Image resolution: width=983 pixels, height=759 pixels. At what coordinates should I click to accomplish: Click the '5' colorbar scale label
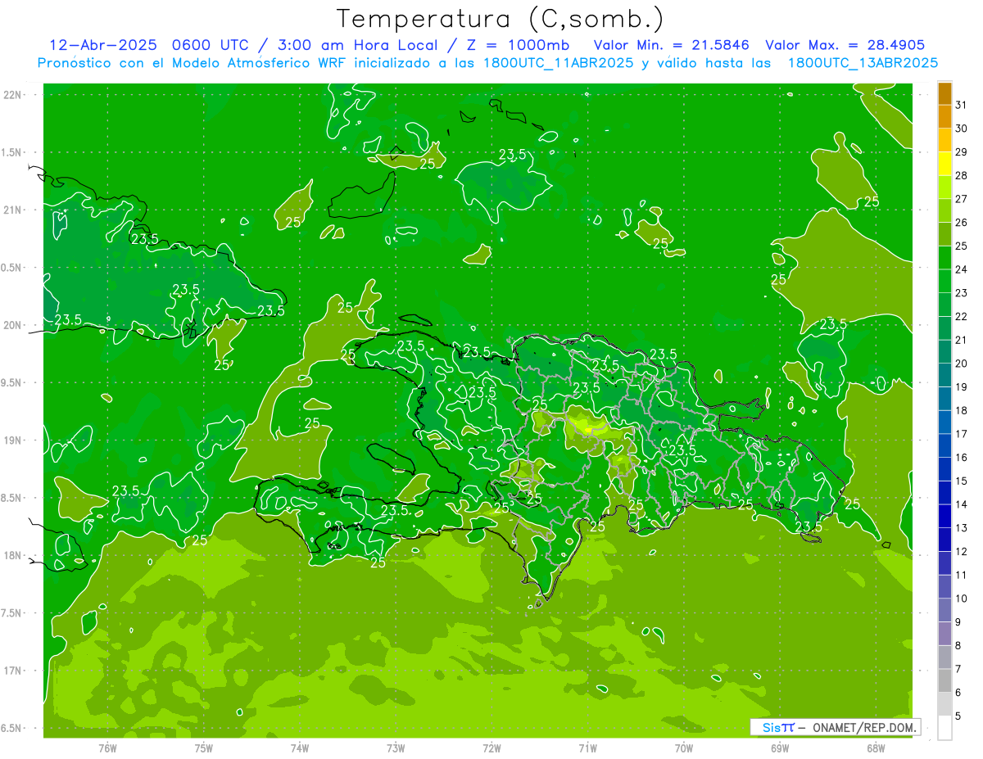pos(958,716)
